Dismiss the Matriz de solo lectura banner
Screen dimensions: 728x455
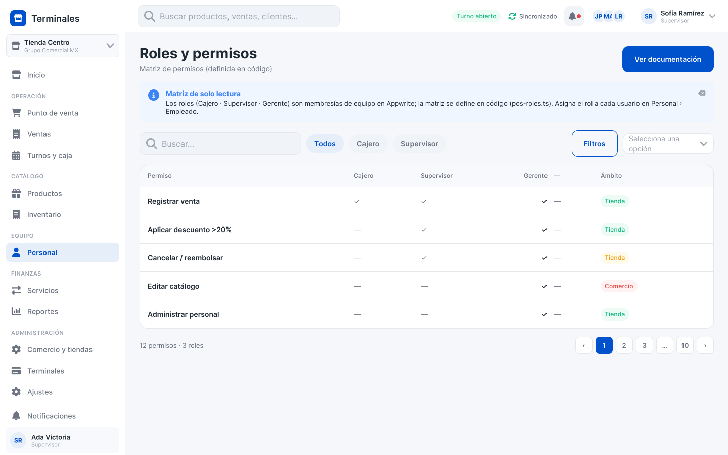tap(702, 93)
